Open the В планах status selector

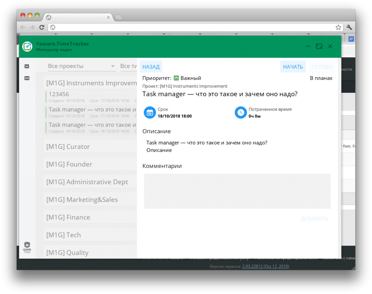(321, 78)
